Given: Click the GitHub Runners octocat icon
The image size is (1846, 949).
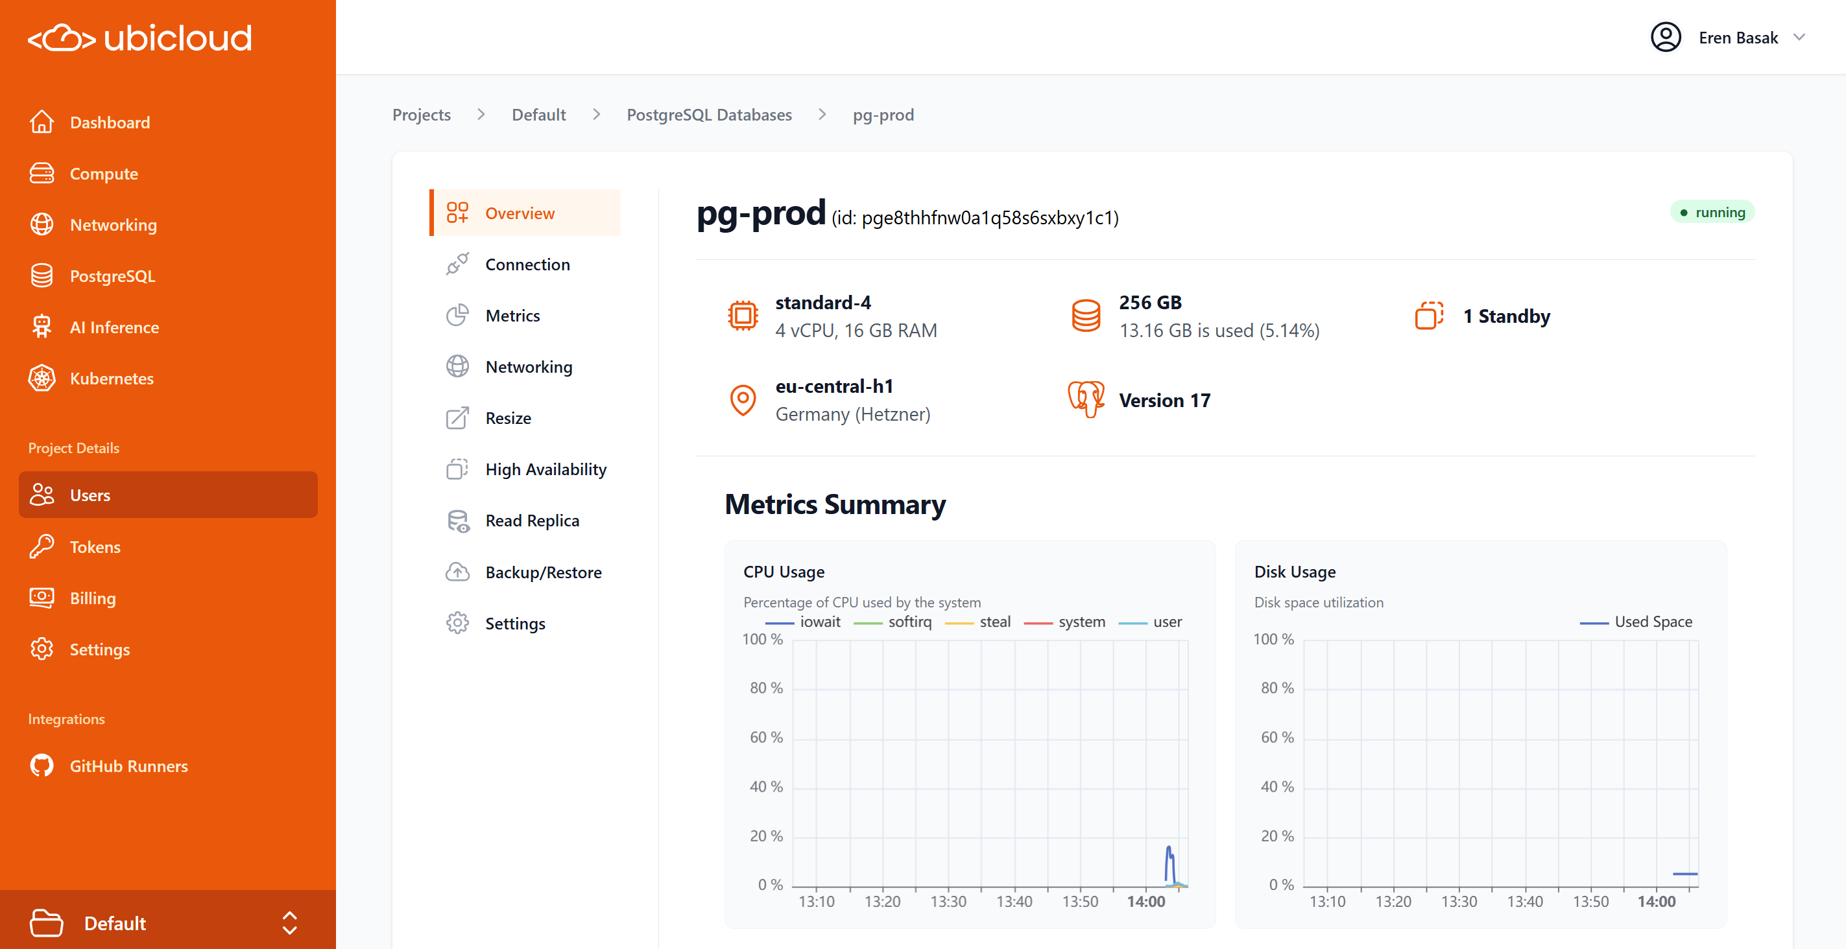Looking at the screenshot, I should tap(42, 766).
